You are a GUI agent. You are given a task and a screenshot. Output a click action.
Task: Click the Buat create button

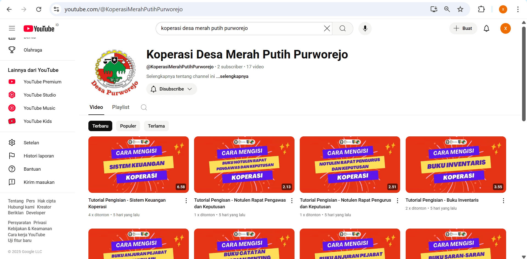pos(463,28)
